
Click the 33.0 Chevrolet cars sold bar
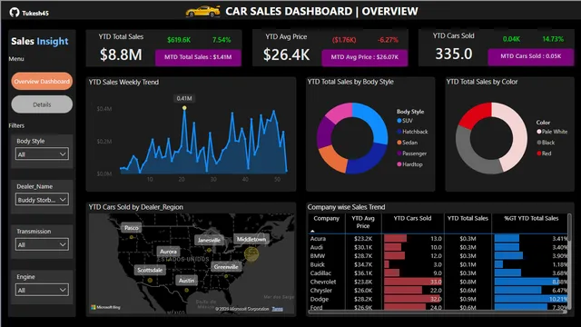[413, 282]
